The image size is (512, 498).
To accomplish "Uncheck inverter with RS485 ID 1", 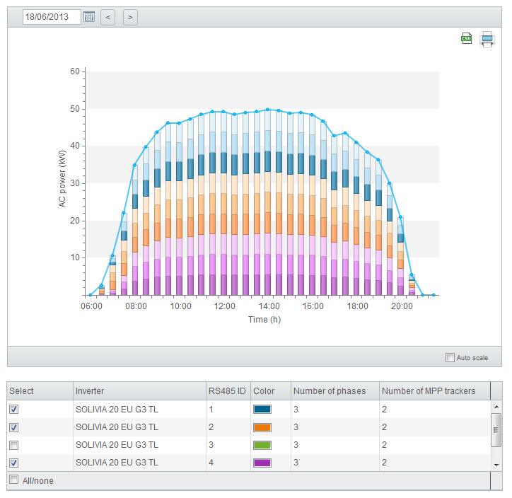I will click(13, 409).
